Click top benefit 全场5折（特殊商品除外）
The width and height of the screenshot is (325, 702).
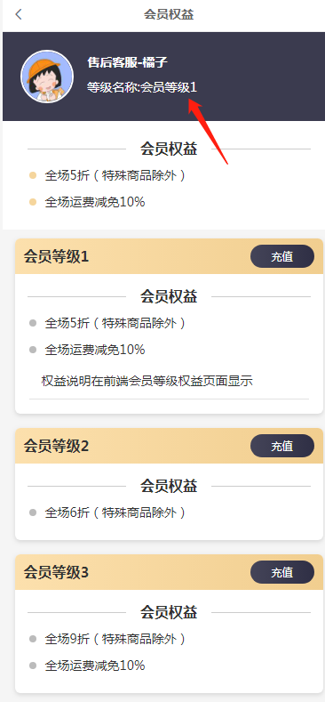click(x=115, y=175)
